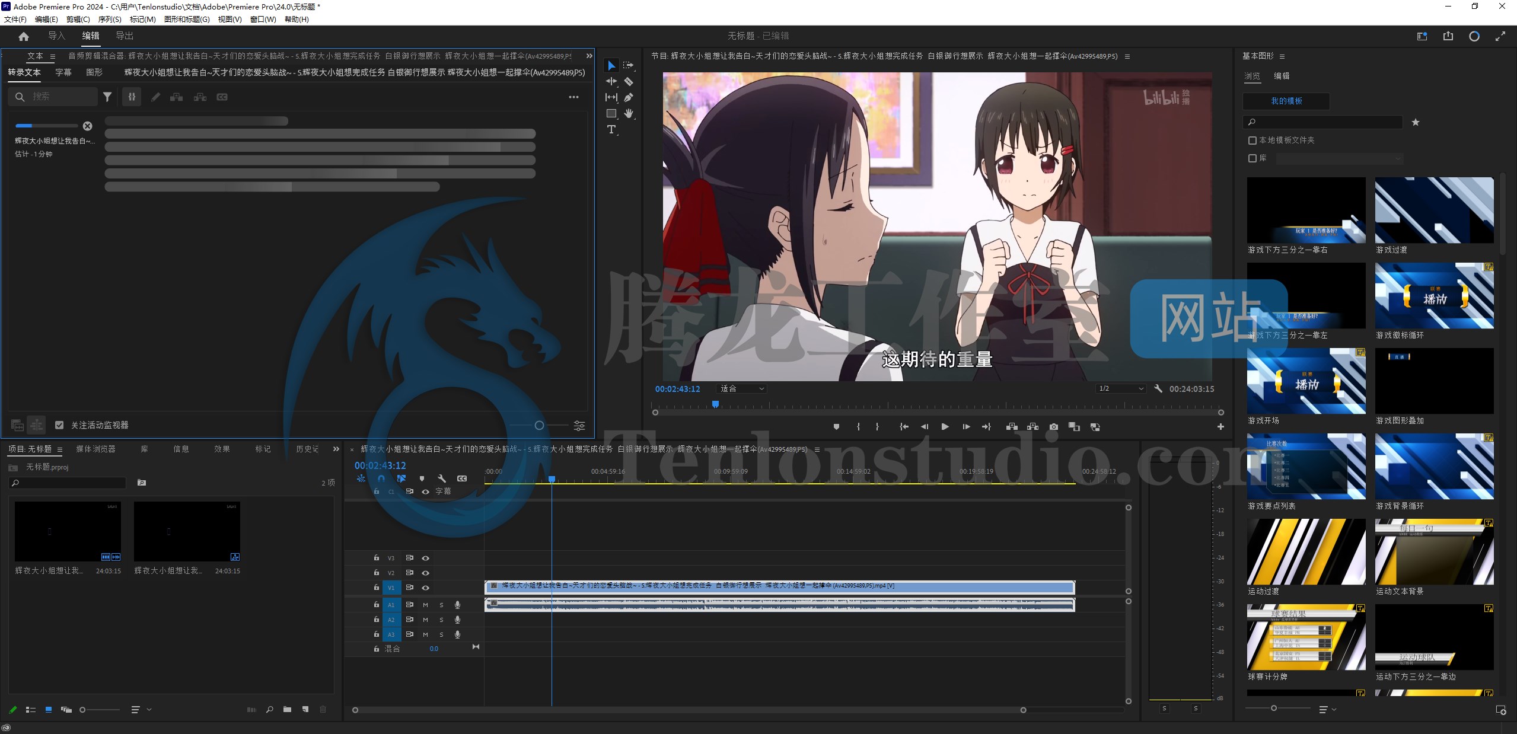Open the 1/2 playback resolution dropdown
The width and height of the screenshot is (1517, 734).
pyautogui.click(x=1121, y=389)
